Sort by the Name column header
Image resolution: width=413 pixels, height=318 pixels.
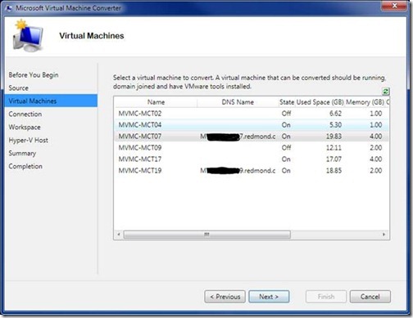point(156,102)
